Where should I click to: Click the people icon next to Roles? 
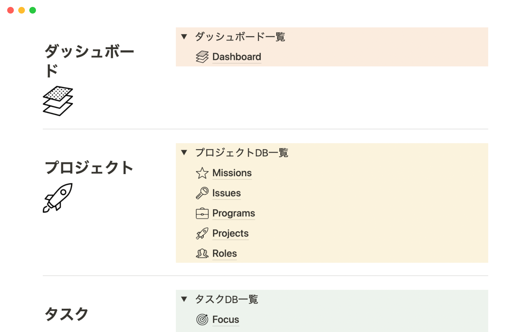pos(202,253)
